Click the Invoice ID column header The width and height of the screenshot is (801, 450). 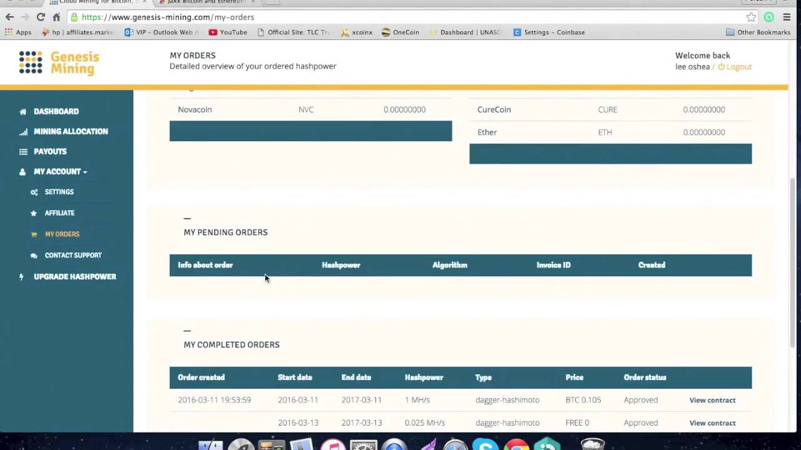click(553, 265)
